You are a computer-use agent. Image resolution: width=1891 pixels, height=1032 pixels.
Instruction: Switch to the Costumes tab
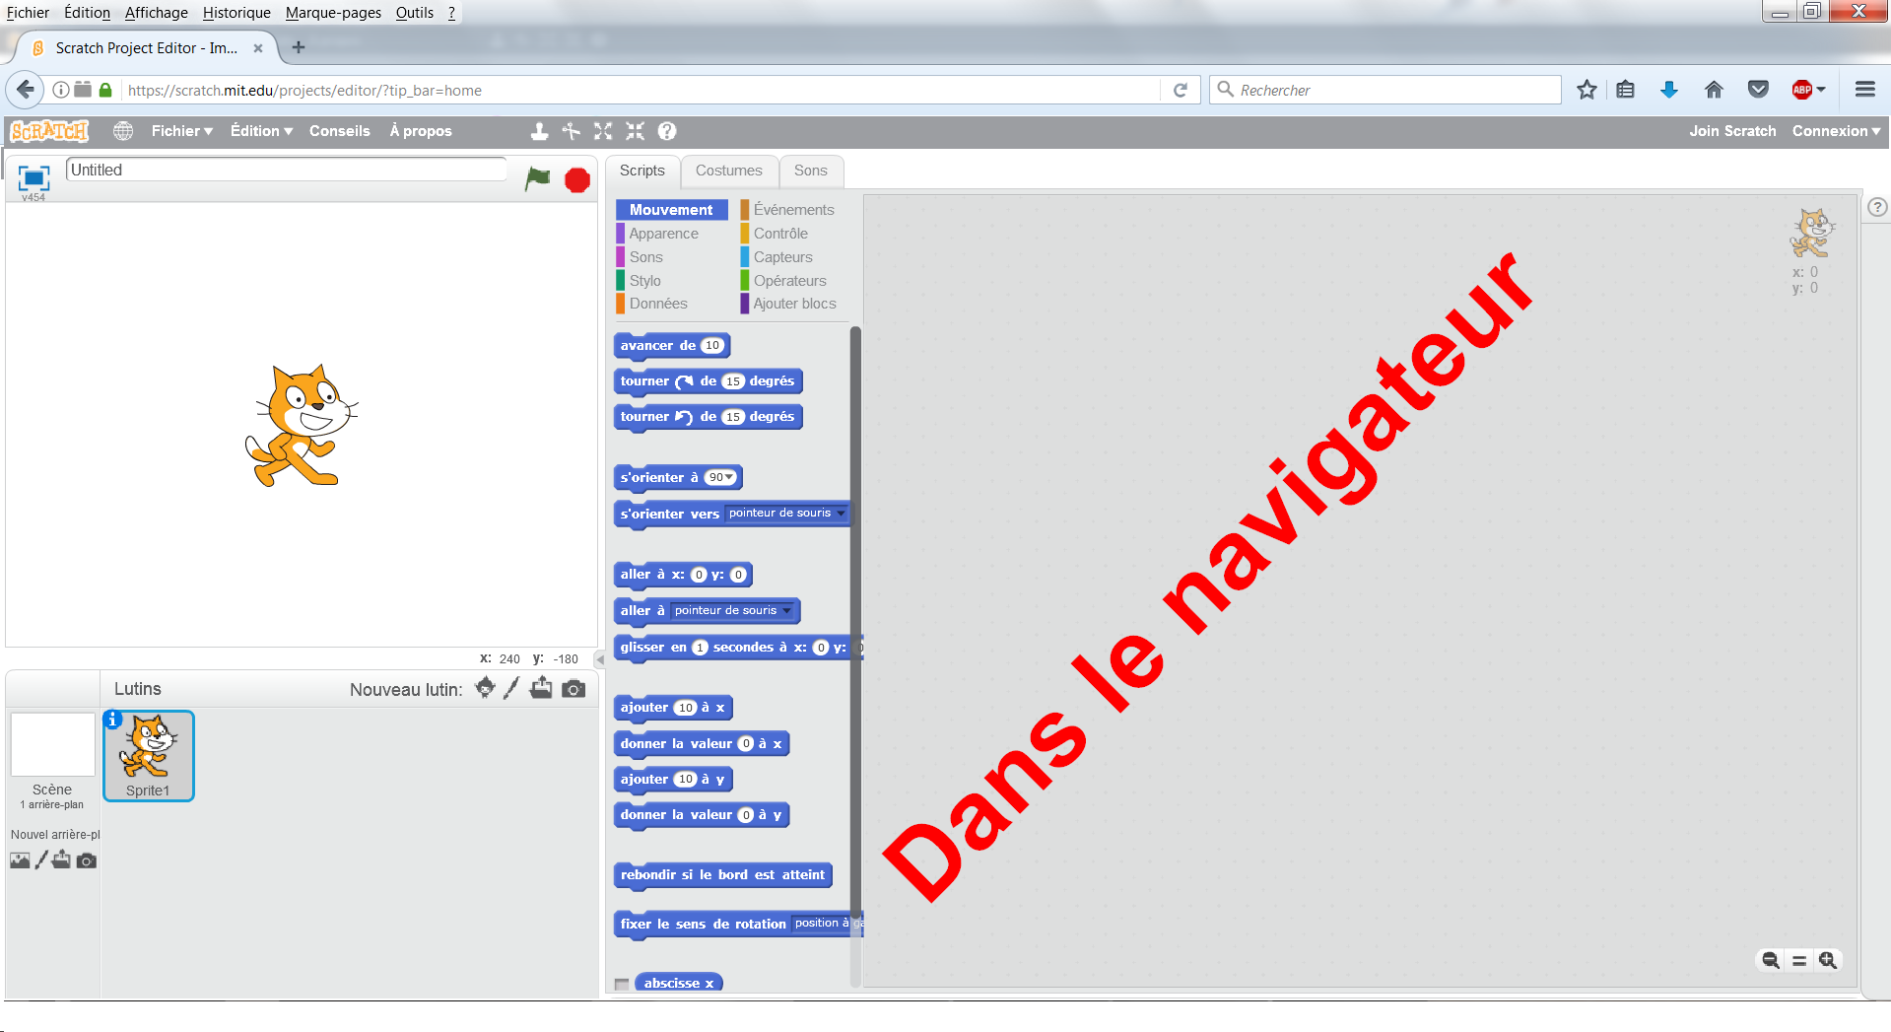pos(728,171)
